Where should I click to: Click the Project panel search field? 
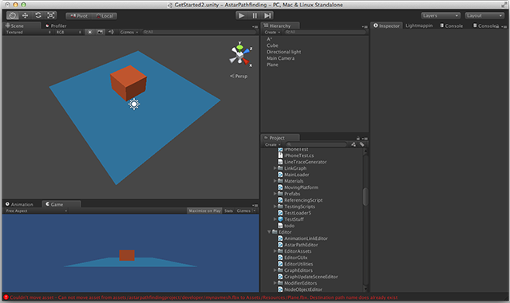click(317, 144)
